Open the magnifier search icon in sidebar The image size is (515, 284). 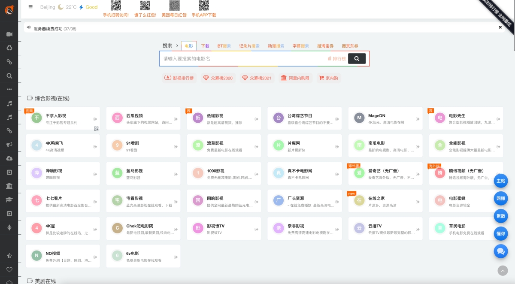click(9, 76)
